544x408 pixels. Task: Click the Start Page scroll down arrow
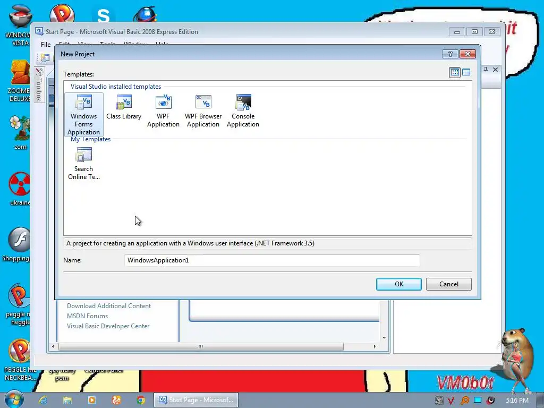[384, 337]
